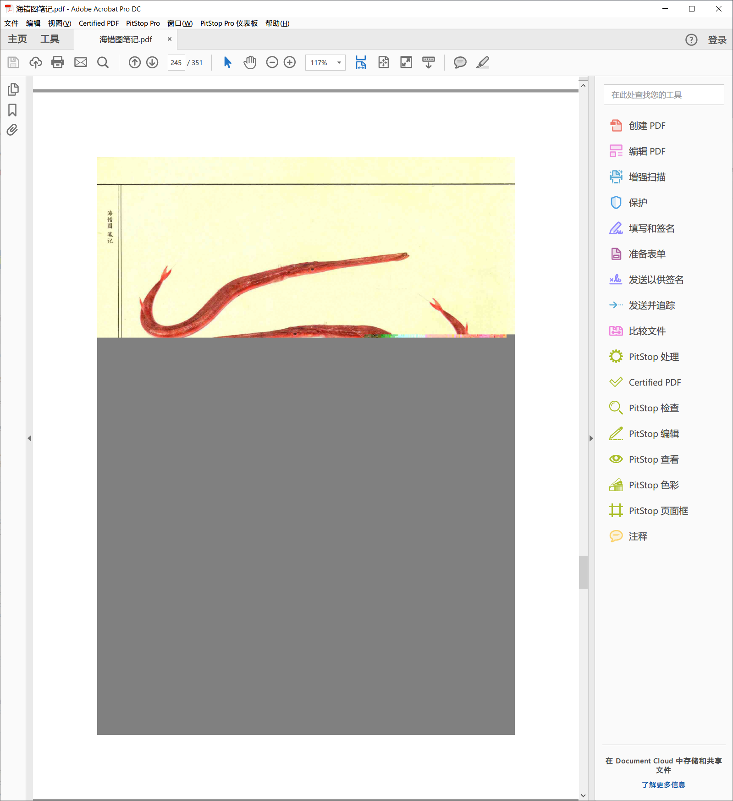The image size is (733, 801).
Task: Select the 海错图笔记.pdf document tab
Action: pos(126,40)
